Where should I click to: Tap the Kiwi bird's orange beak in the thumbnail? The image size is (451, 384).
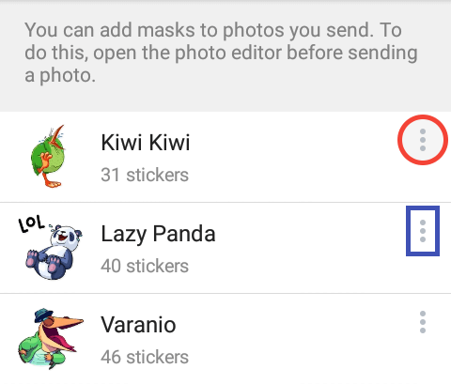(56, 137)
